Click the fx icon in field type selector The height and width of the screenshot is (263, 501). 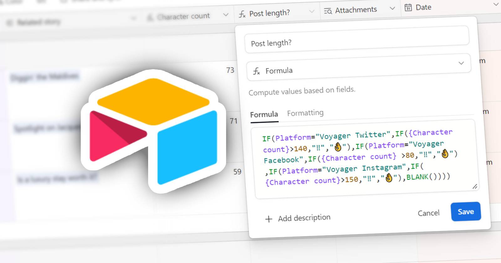pos(256,71)
